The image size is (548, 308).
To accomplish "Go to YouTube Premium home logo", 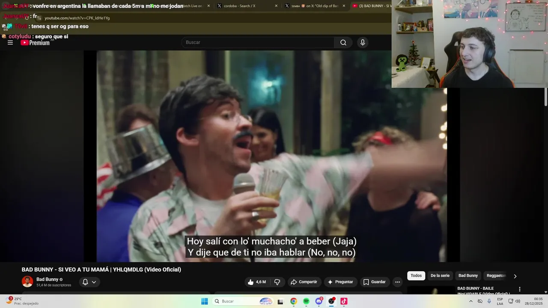I will (35, 42).
